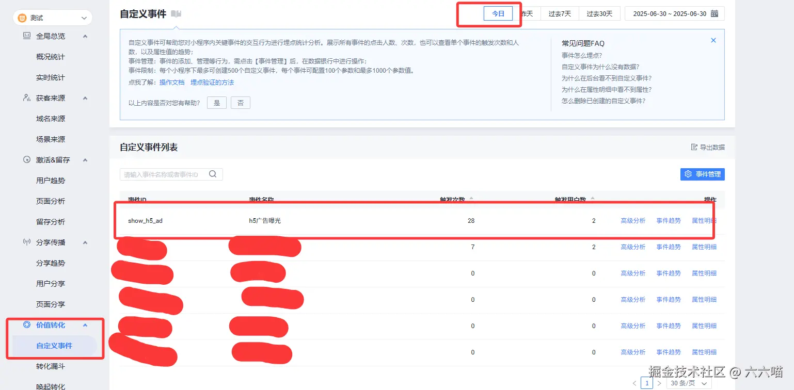Open 属性明细 for show_h5_ad row
Screen dimensions: 794x390
[x=704, y=221]
